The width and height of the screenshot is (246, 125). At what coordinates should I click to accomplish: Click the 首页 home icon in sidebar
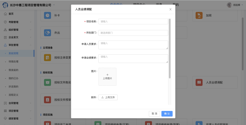point(5,14)
